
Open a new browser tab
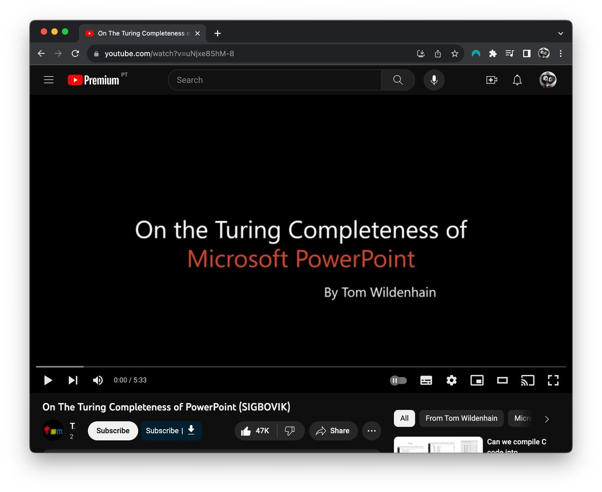[x=217, y=33]
